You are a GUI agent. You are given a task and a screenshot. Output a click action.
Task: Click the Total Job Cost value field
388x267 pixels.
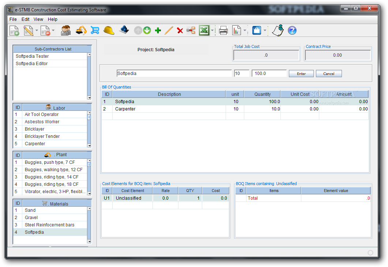[x=266, y=55]
